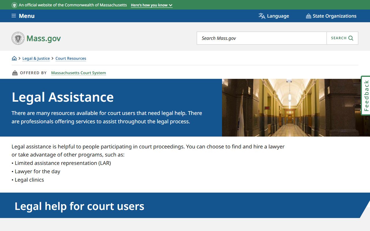
Task: Open the Feedback side tab
Action: click(366, 96)
